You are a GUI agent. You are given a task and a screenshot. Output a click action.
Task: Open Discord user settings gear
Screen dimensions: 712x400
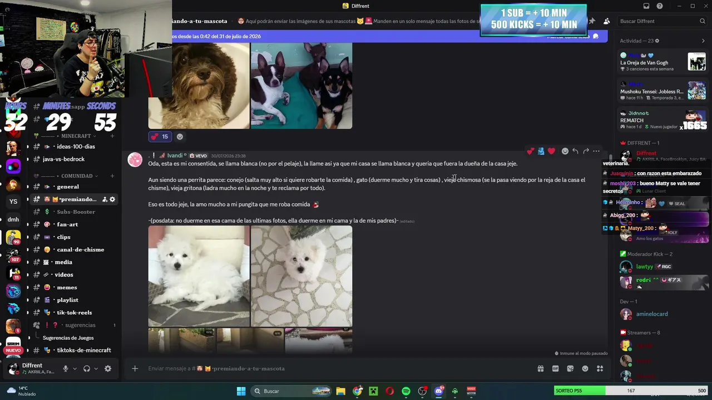(x=108, y=368)
